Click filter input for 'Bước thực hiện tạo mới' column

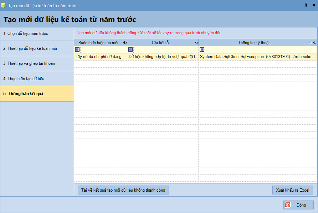[103, 50]
